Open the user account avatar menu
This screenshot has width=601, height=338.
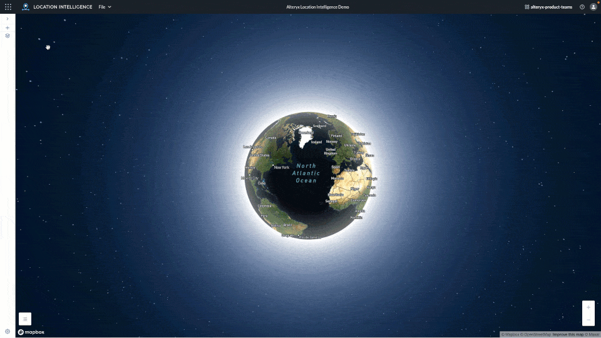593,7
